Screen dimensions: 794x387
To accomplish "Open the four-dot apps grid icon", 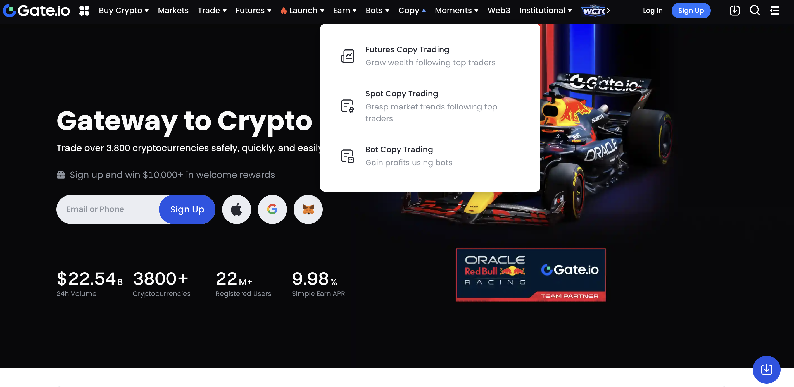I will [84, 11].
